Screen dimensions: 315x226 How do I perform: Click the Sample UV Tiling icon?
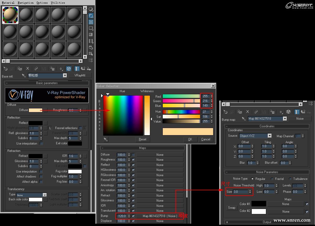pyautogui.click(x=91, y=28)
